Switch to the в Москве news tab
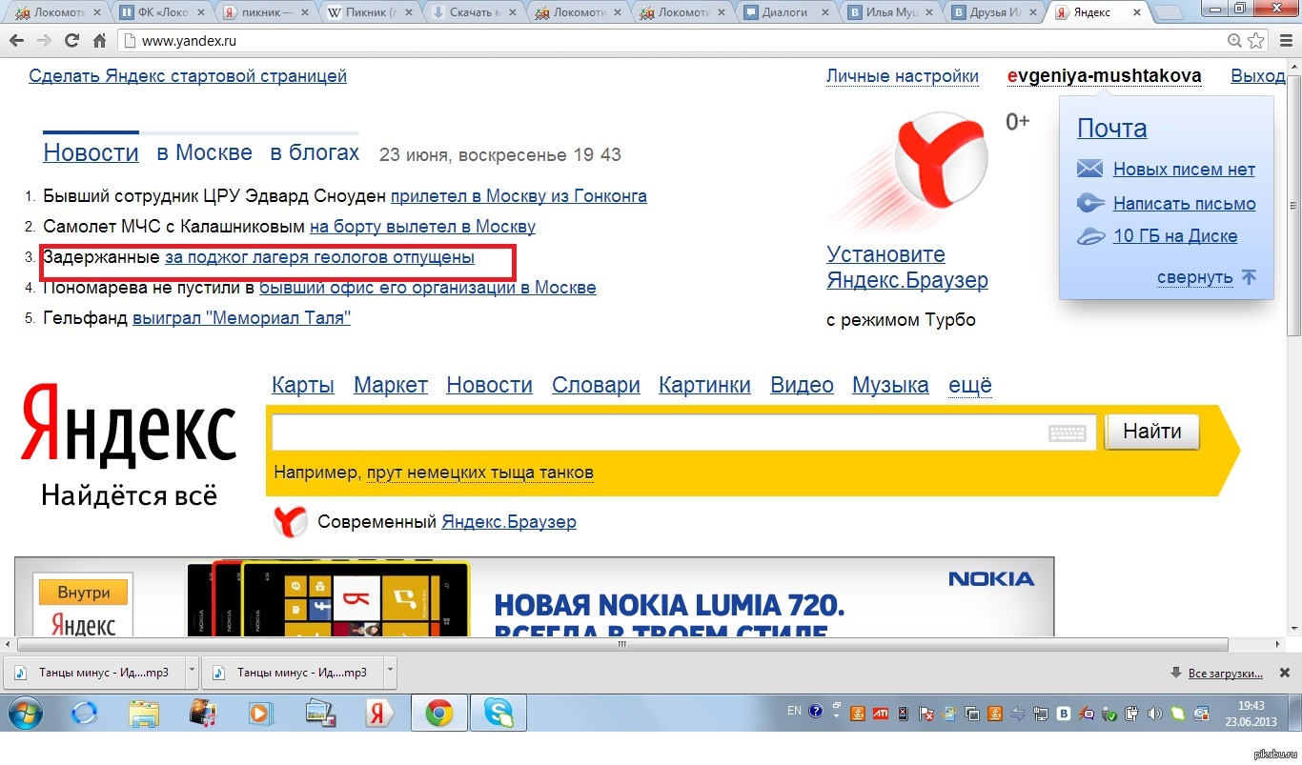 (204, 153)
